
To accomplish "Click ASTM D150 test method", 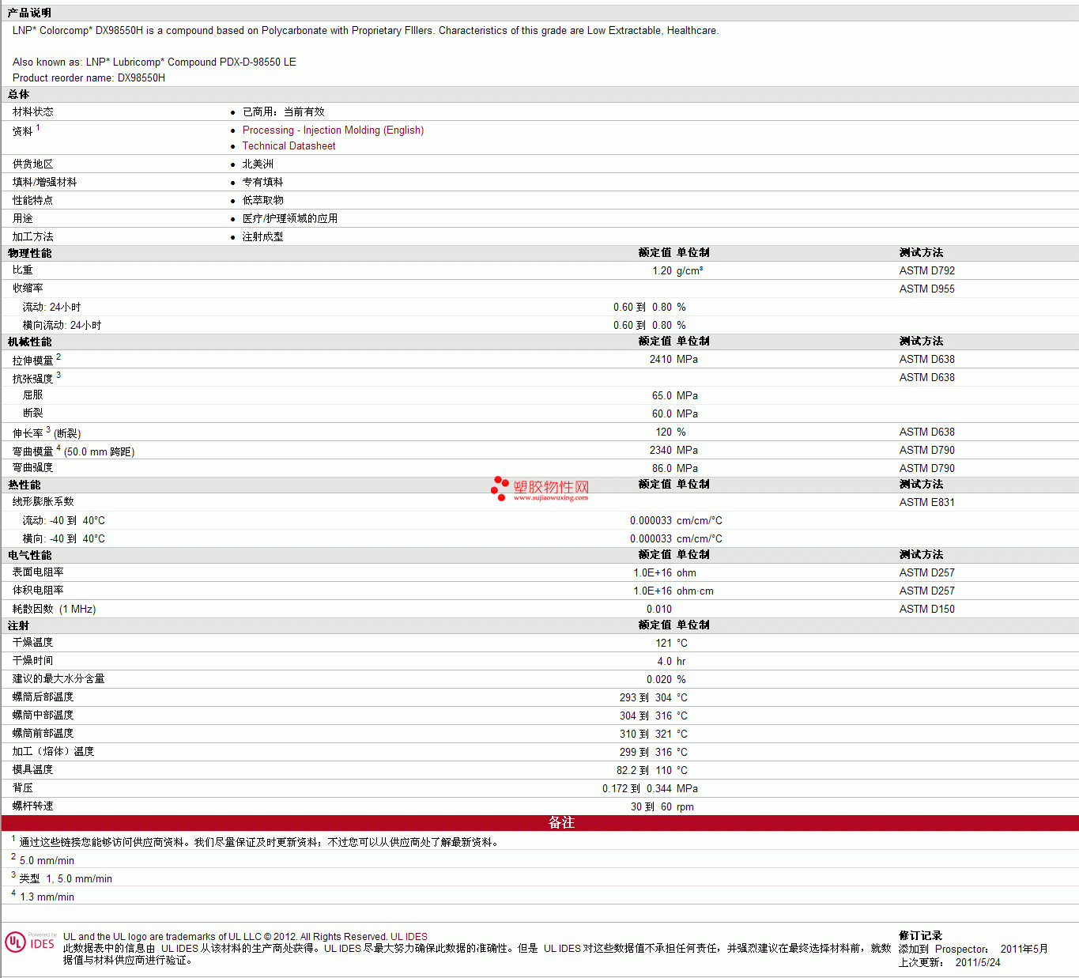I will coord(926,609).
